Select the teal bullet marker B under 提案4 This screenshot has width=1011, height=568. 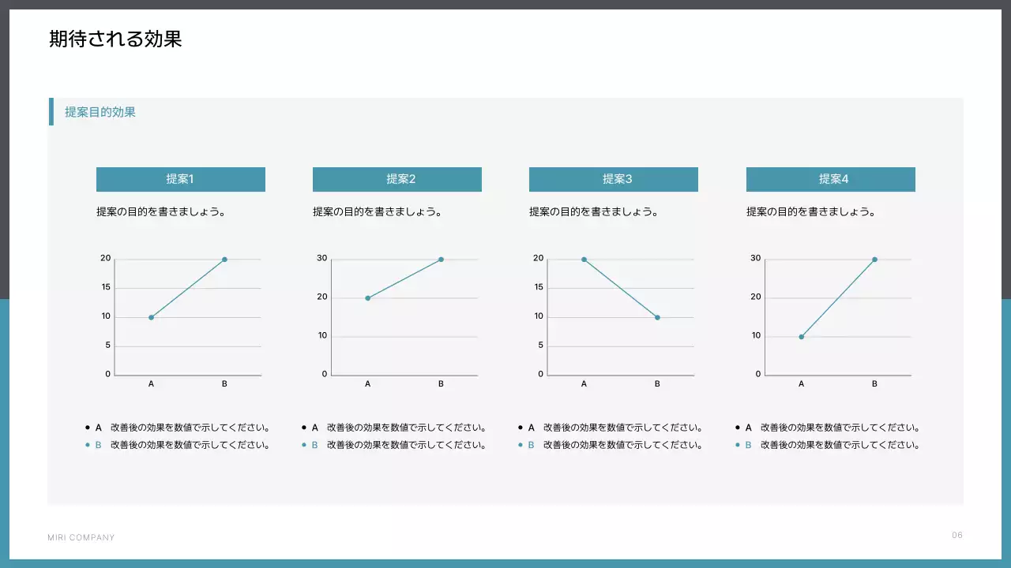coord(738,444)
